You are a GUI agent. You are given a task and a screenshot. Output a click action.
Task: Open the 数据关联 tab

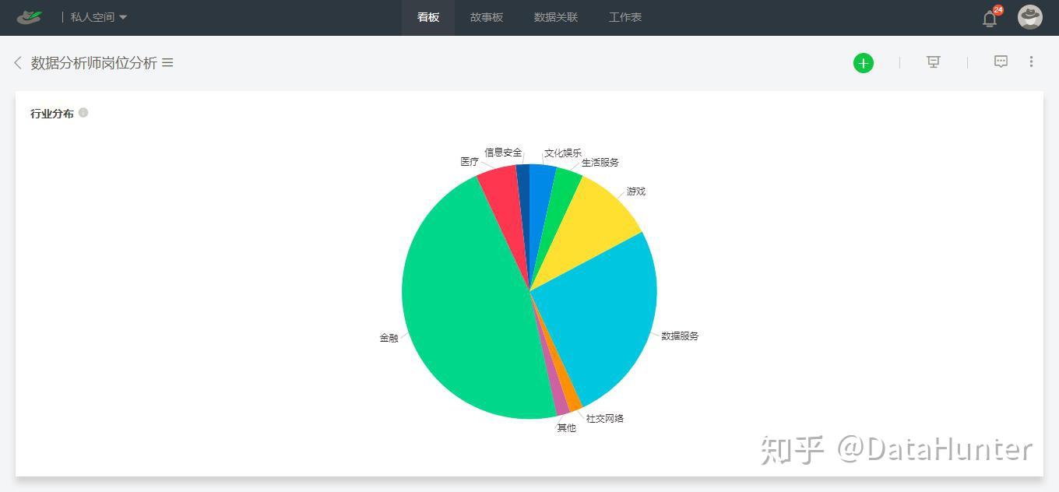click(x=556, y=17)
